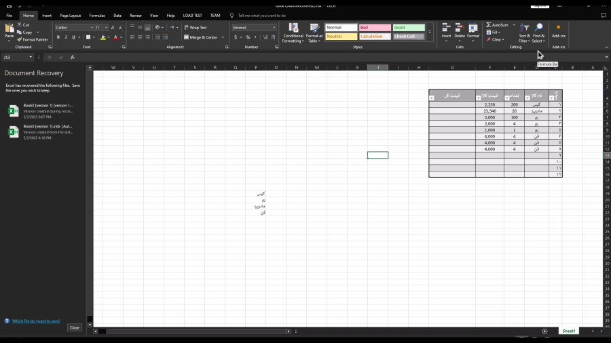This screenshot has width=611, height=343.
Task: Toggle Underline formatting
Action: (73, 37)
